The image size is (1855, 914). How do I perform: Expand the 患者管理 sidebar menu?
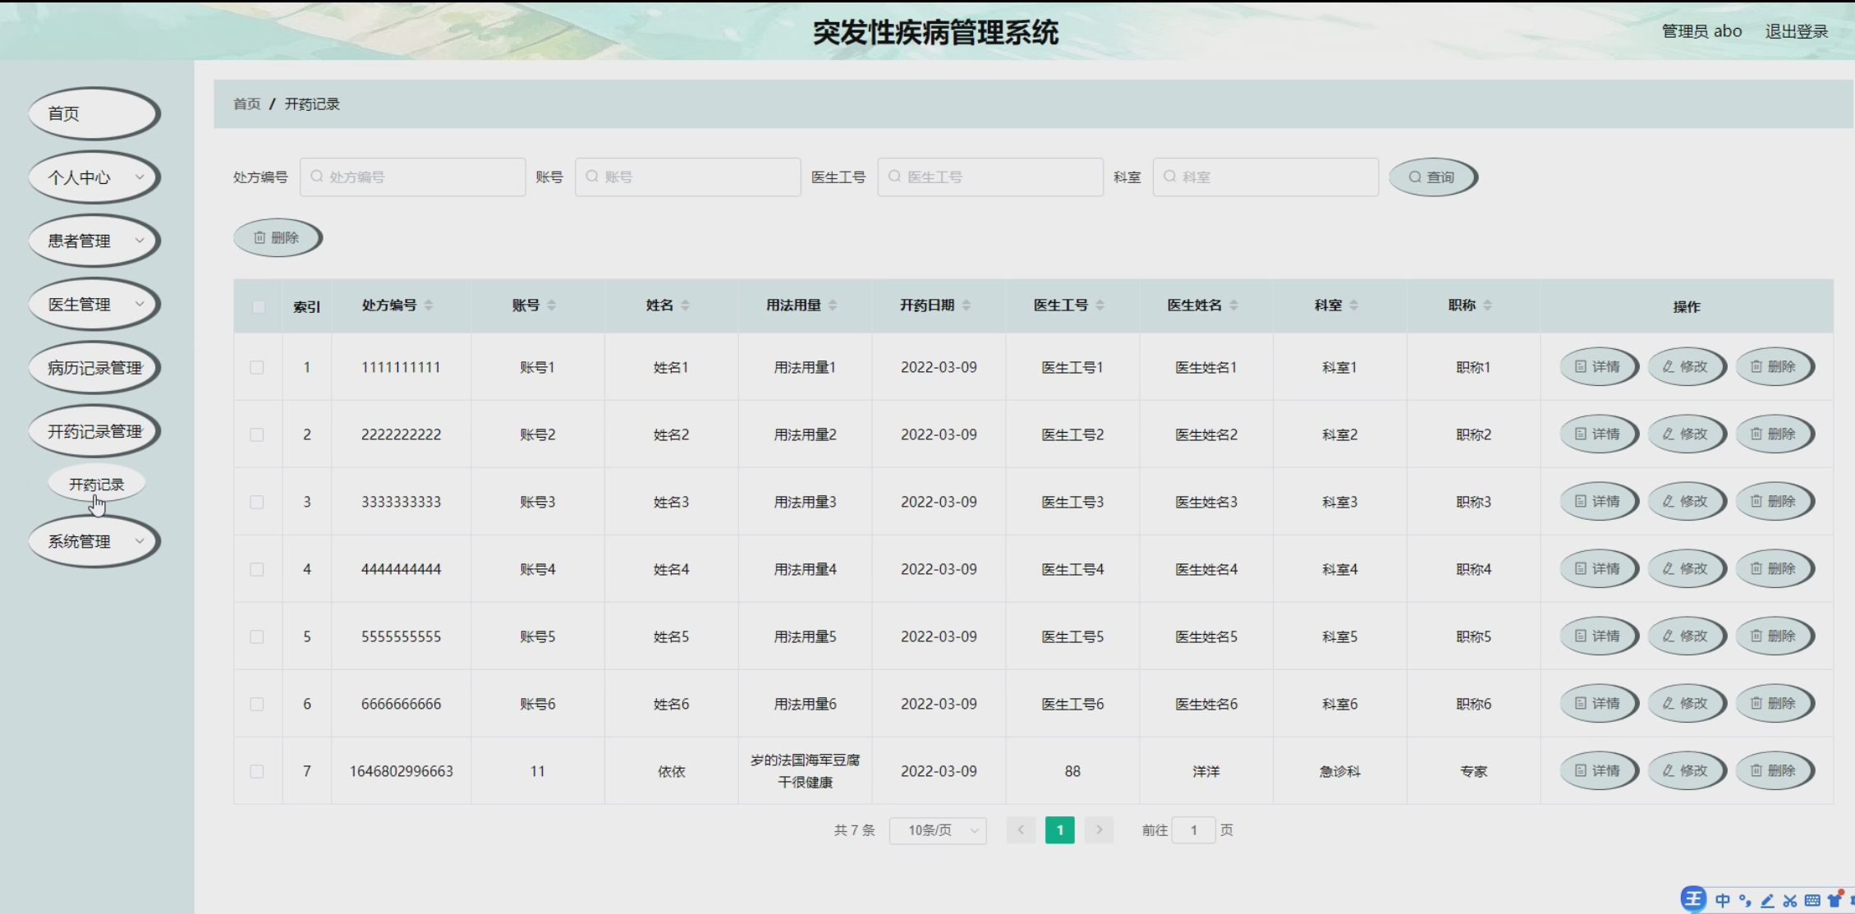pos(94,241)
